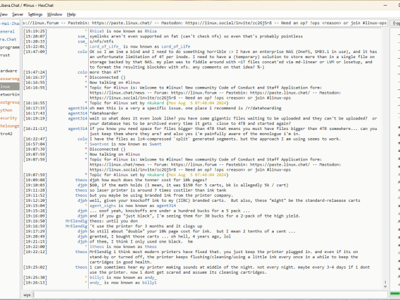Click the chat area vertical scrollbar
Screen dimensions: 400x300
coord(386,156)
